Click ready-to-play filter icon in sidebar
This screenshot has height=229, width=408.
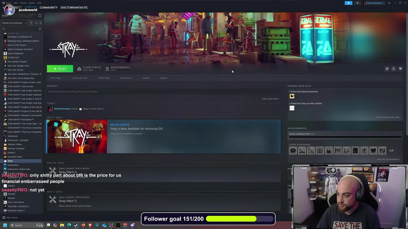point(40,23)
